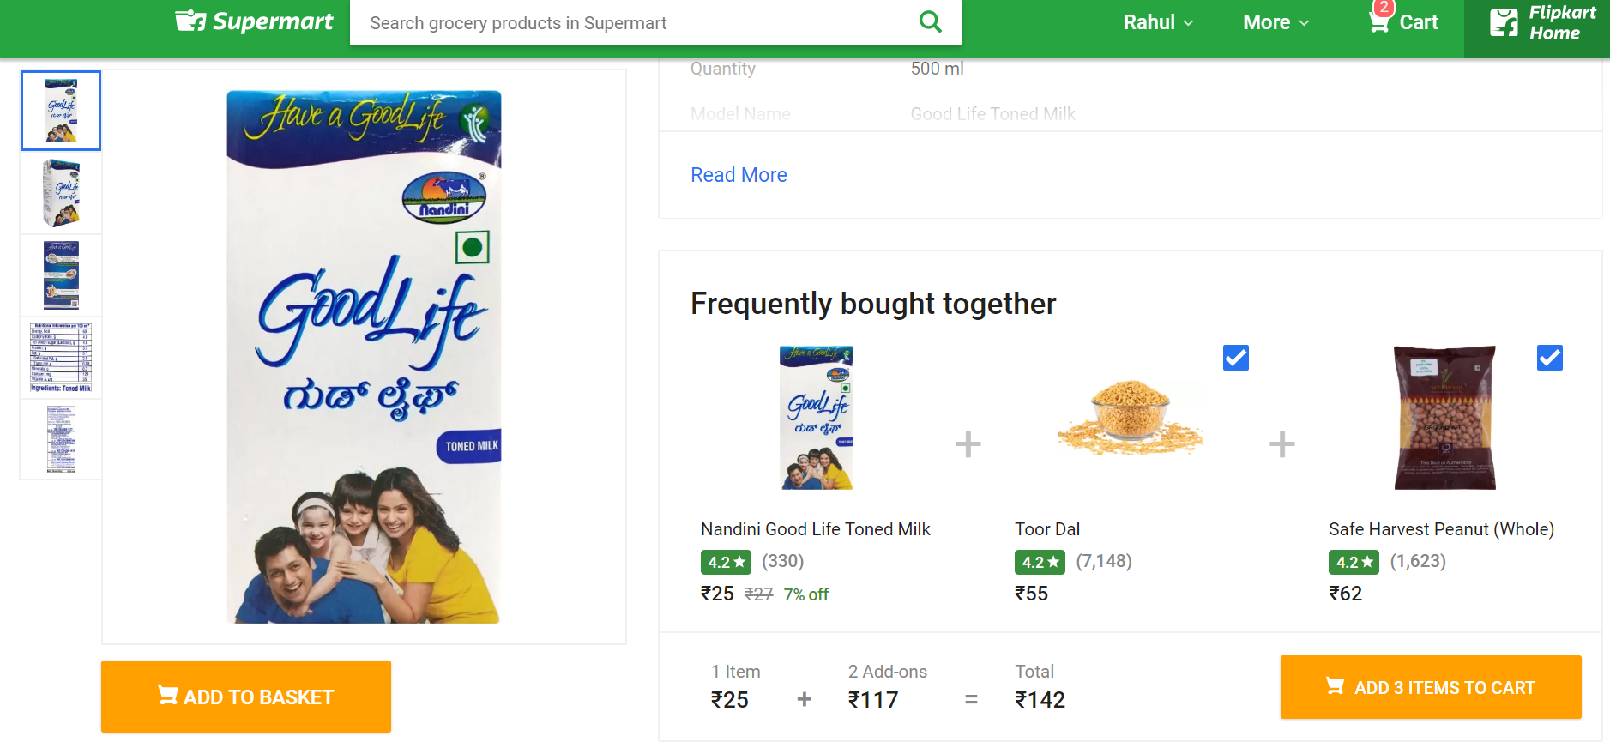Open Flipkart Home icon
The image size is (1610, 748).
pos(1504,22)
